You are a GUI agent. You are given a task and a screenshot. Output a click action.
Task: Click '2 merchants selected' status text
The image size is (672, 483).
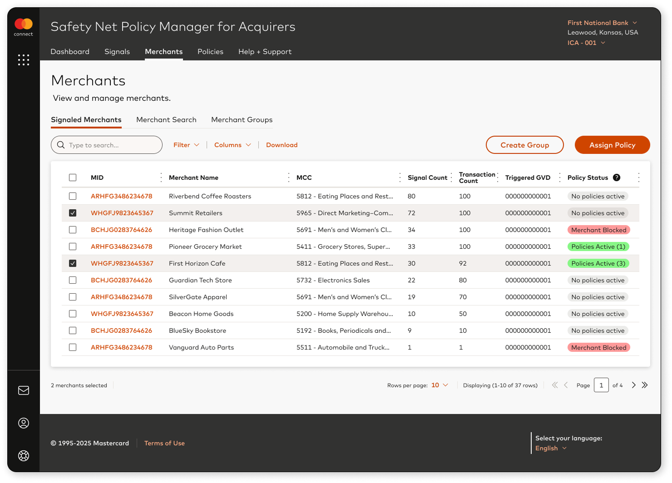pyautogui.click(x=79, y=385)
